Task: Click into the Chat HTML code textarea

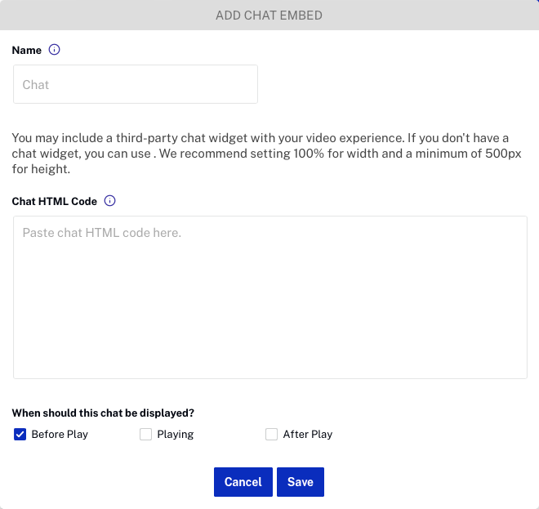Action: [270, 297]
